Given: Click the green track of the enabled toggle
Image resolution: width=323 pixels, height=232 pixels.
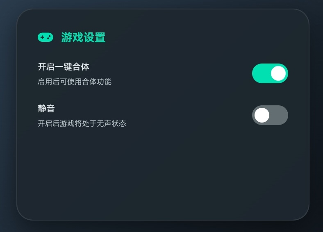Looking at the screenshot, I should [x=260, y=73].
